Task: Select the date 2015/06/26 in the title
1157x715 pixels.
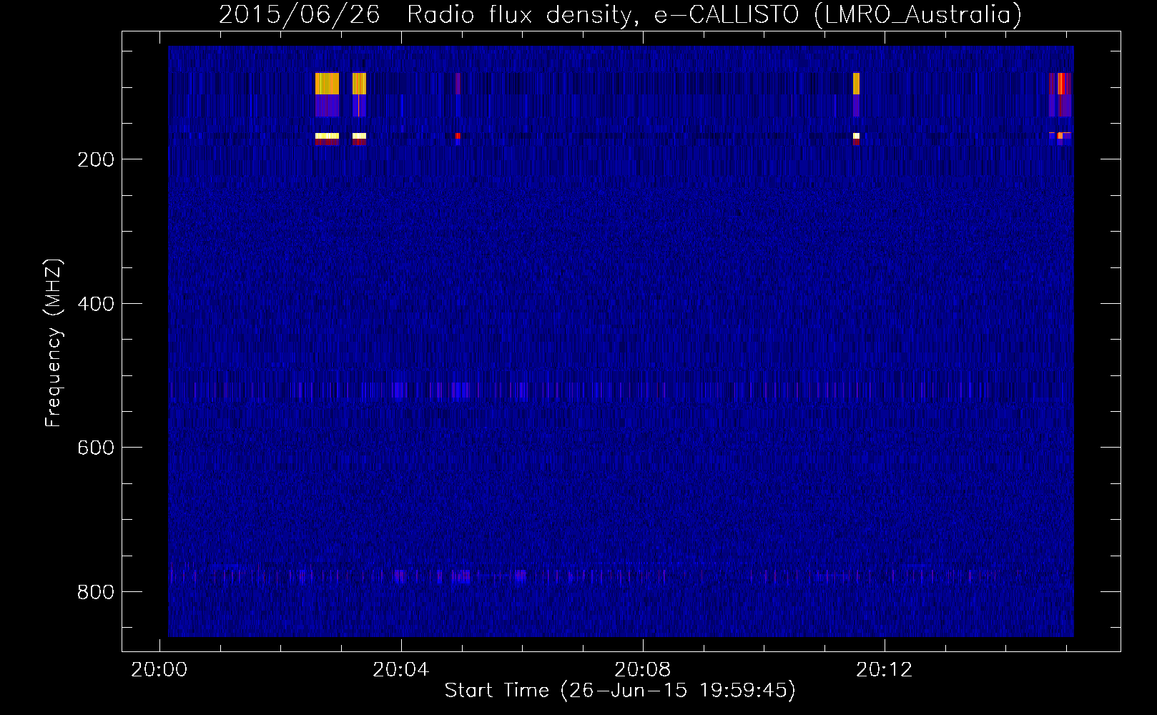Action: (299, 14)
